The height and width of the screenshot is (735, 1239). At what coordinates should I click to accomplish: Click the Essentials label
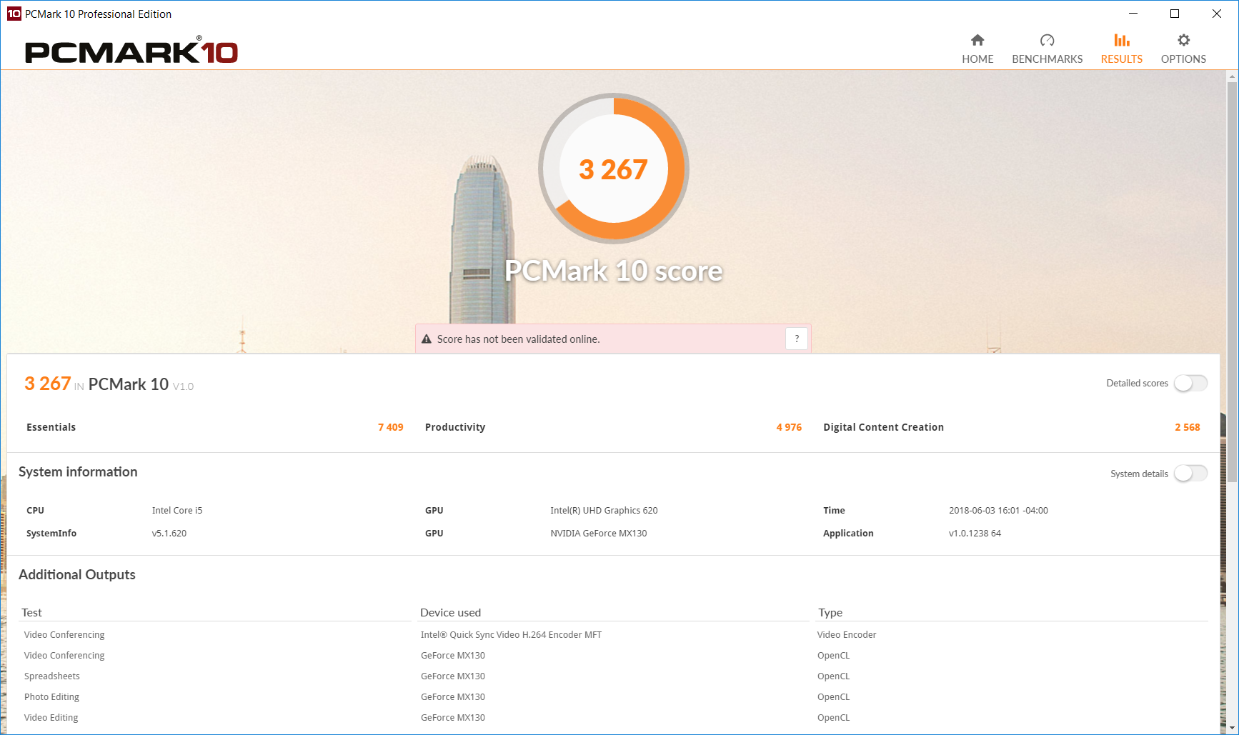[x=51, y=427]
